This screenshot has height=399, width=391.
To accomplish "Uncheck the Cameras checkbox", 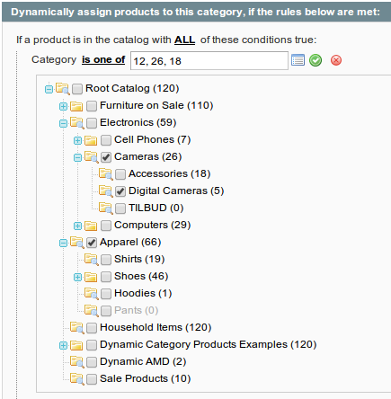I will (106, 157).
